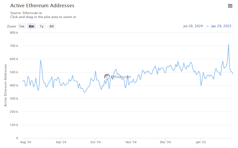The width and height of the screenshot is (238, 148).
Task: Edit the Jan 29, 2025 end date
Action: tap(222, 26)
